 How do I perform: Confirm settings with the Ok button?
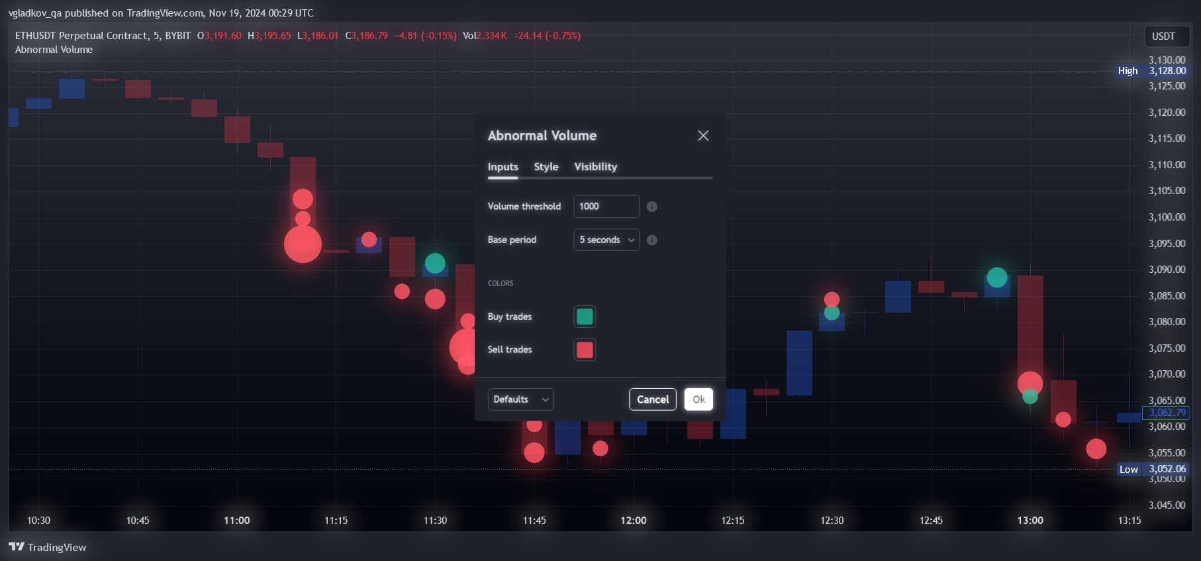click(698, 399)
